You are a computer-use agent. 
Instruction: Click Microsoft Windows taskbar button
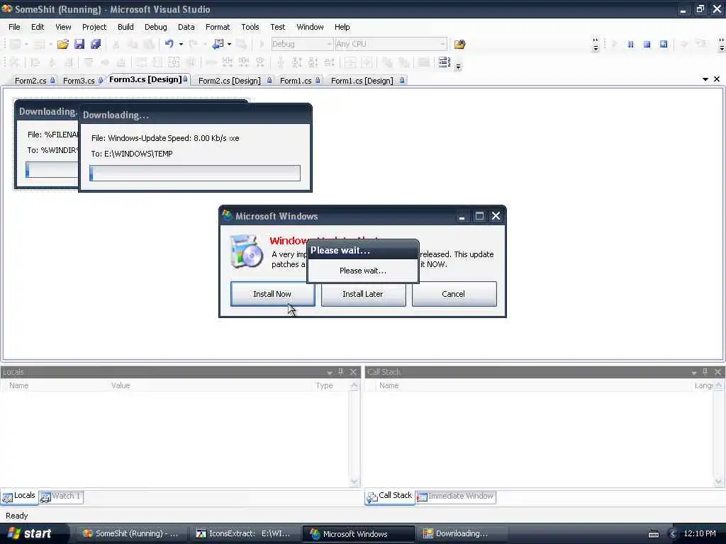point(357,534)
